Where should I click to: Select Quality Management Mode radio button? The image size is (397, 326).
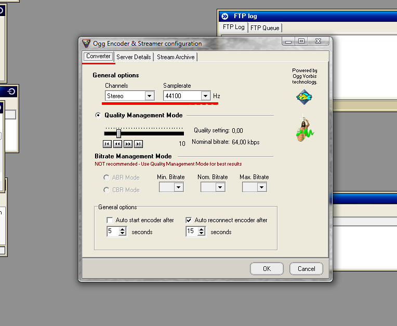coord(98,115)
